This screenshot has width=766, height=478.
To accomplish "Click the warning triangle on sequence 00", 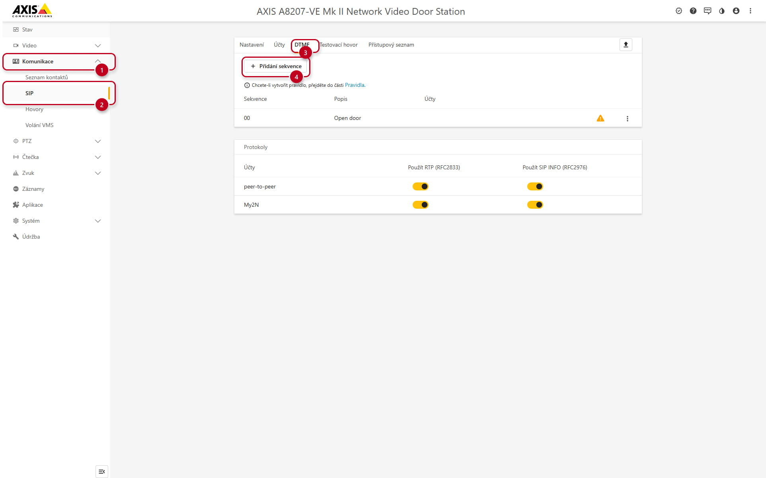I will [x=600, y=118].
